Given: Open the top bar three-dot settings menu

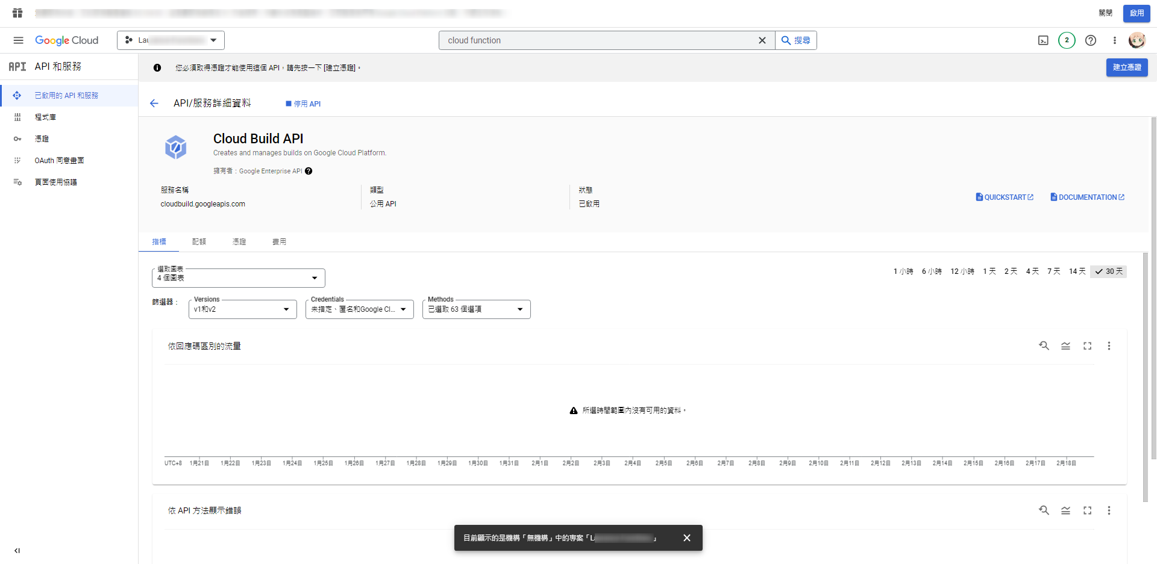Looking at the screenshot, I should [1115, 40].
